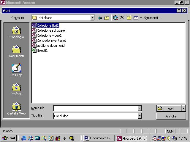Expand the Tipo file dropdown list
Image resolution: width=190 pixels, height=142 pixels.
coord(140,116)
